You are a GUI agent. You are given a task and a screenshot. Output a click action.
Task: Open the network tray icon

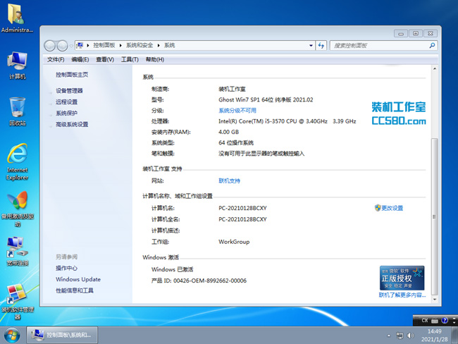click(400, 336)
